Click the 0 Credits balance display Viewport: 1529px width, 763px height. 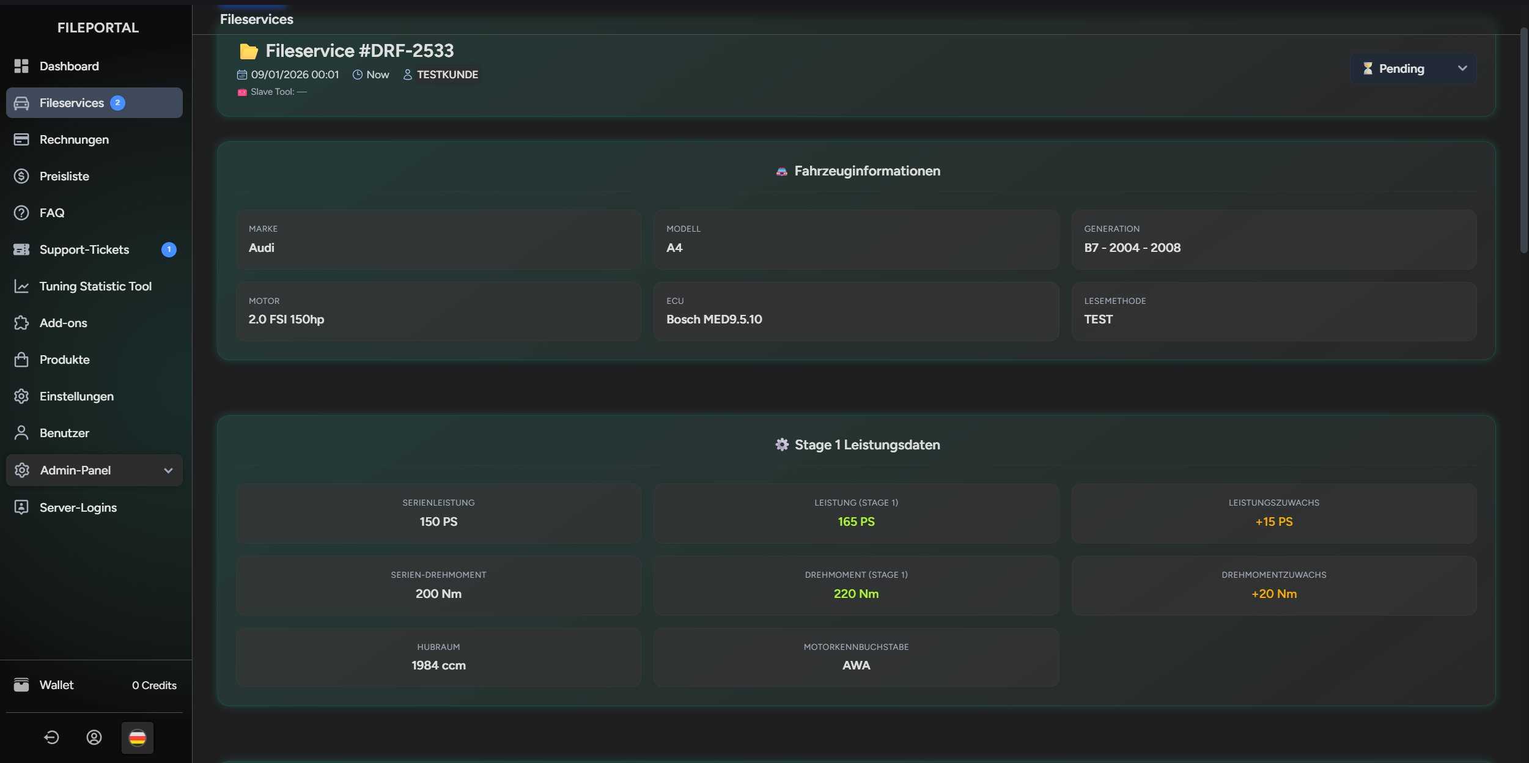[153, 685]
